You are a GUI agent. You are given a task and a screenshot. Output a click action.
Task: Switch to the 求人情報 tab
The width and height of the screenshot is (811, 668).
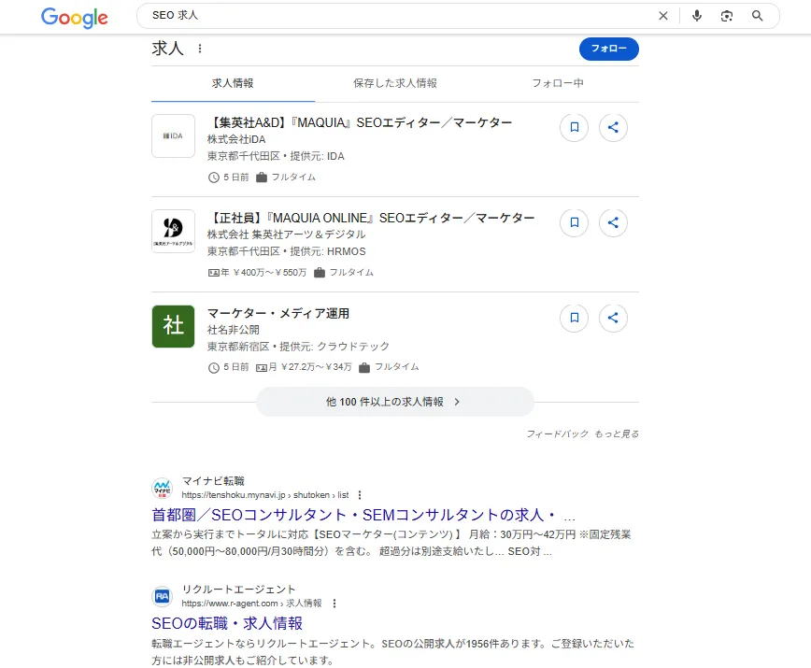[x=233, y=83]
